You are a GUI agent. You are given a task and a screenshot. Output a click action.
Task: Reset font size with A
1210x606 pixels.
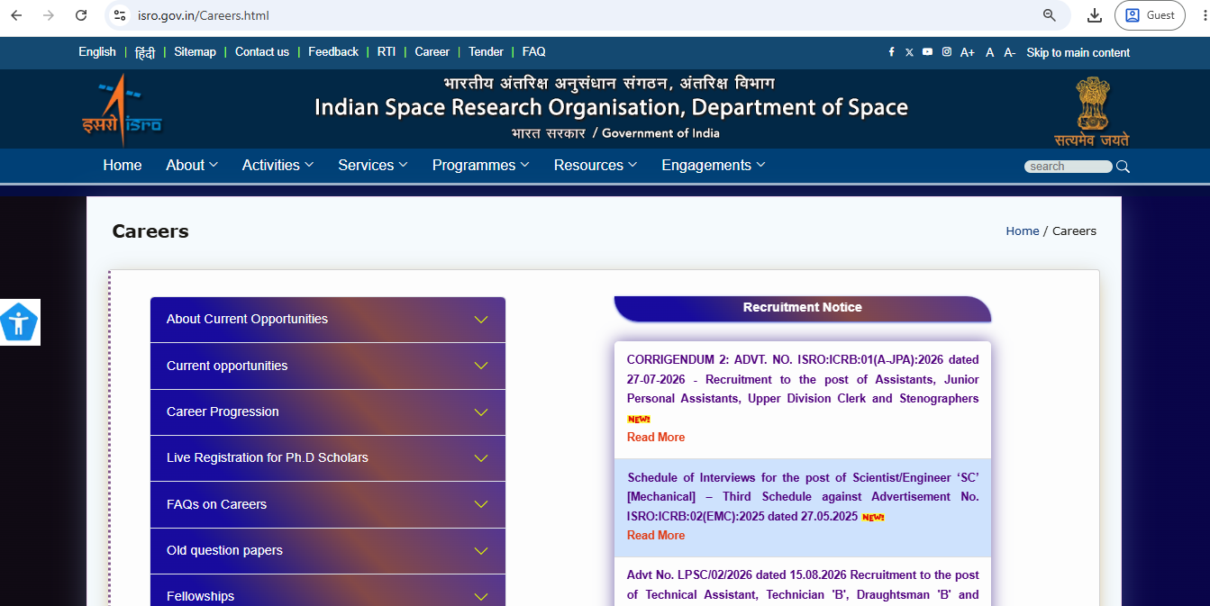[x=989, y=52]
